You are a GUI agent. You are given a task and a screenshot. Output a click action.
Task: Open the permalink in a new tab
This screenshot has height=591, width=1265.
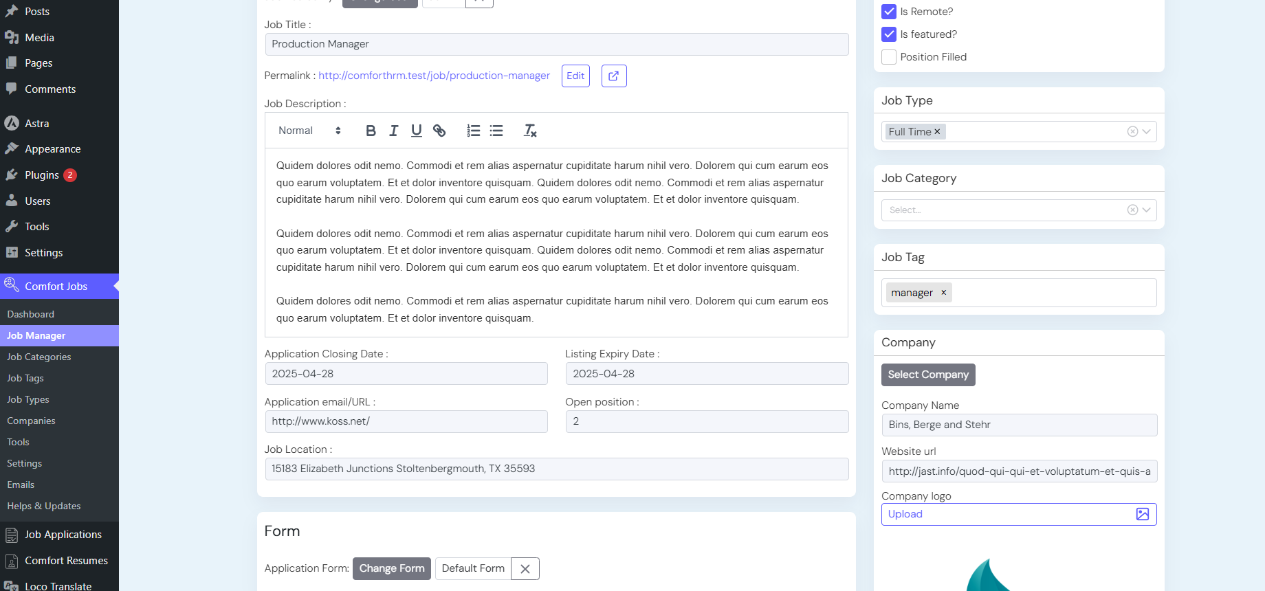click(613, 76)
